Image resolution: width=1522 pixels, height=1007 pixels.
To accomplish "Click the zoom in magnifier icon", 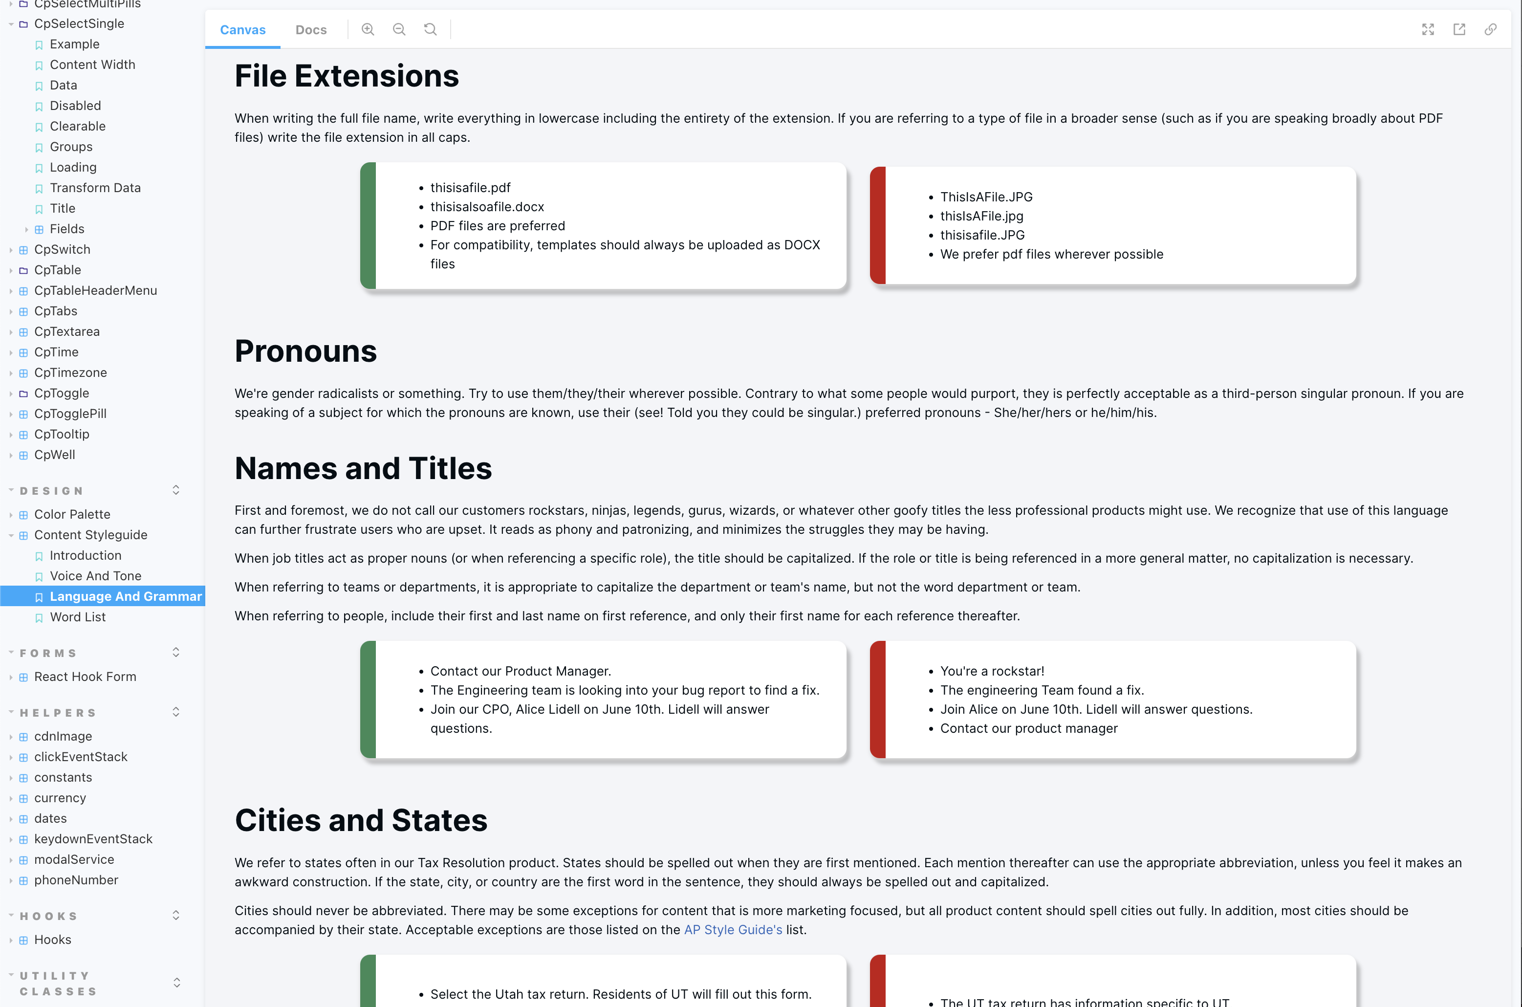I will tap(368, 29).
